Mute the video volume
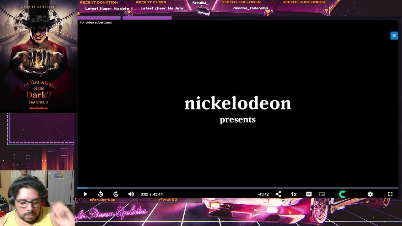402x226 pixels. coord(131,194)
